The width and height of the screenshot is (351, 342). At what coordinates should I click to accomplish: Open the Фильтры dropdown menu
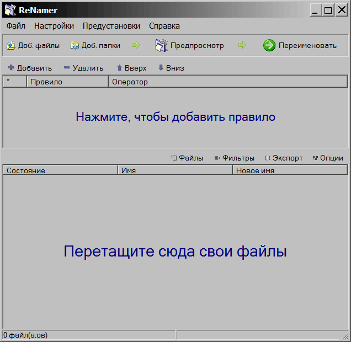point(234,158)
